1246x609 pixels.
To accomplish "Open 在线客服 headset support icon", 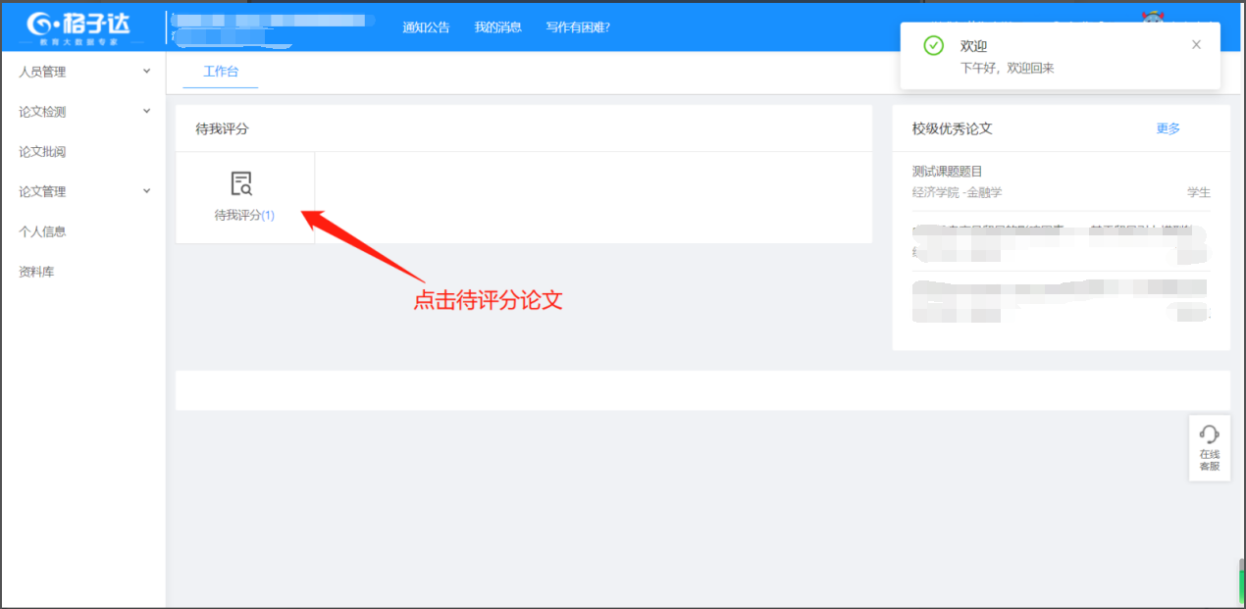I will [x=1209, y=435].
